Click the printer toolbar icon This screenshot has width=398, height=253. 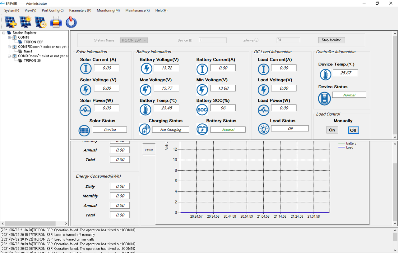point(56,22)
